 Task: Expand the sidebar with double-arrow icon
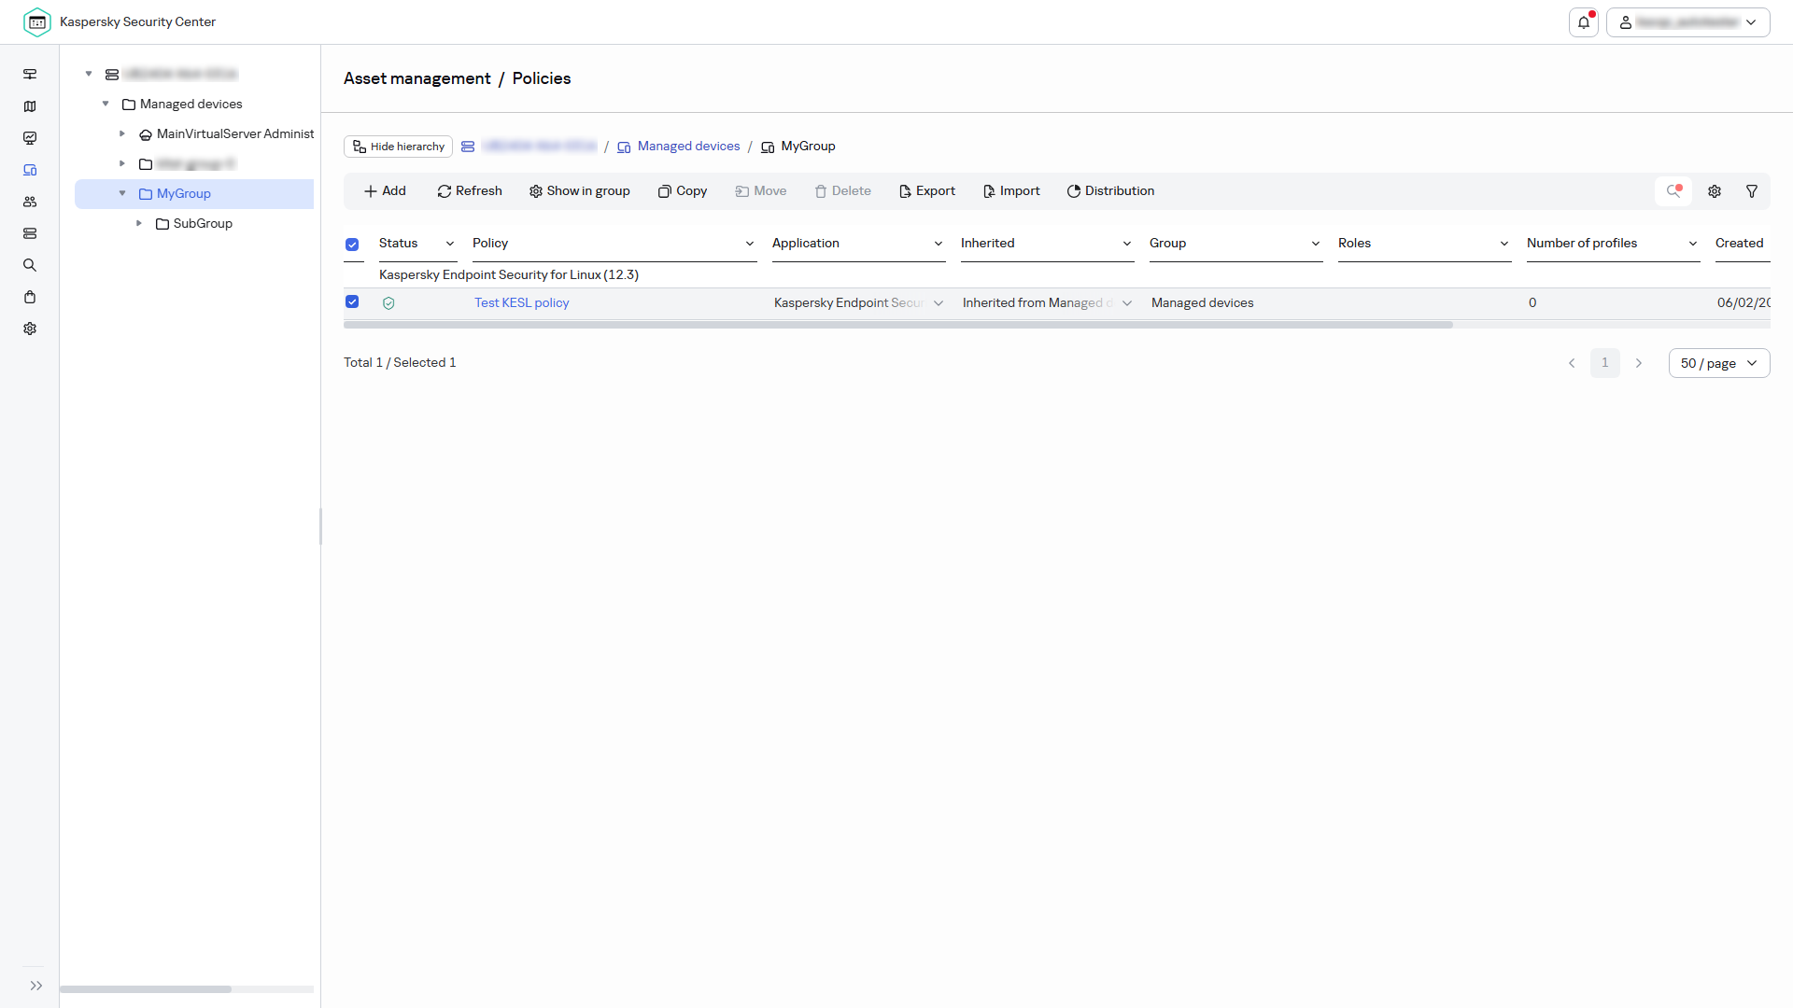coord(35,986)
